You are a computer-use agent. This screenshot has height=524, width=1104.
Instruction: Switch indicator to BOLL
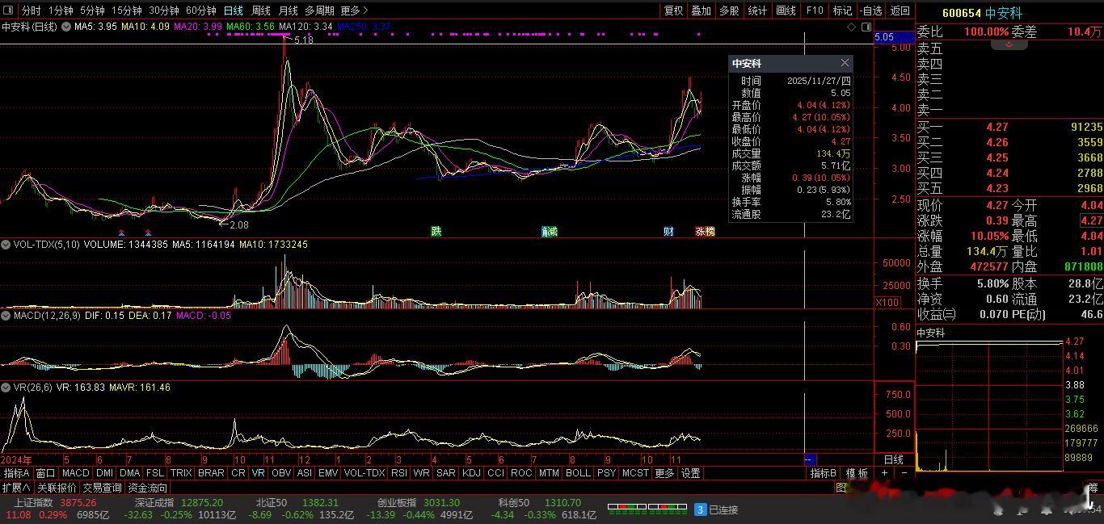pos(578,473)
